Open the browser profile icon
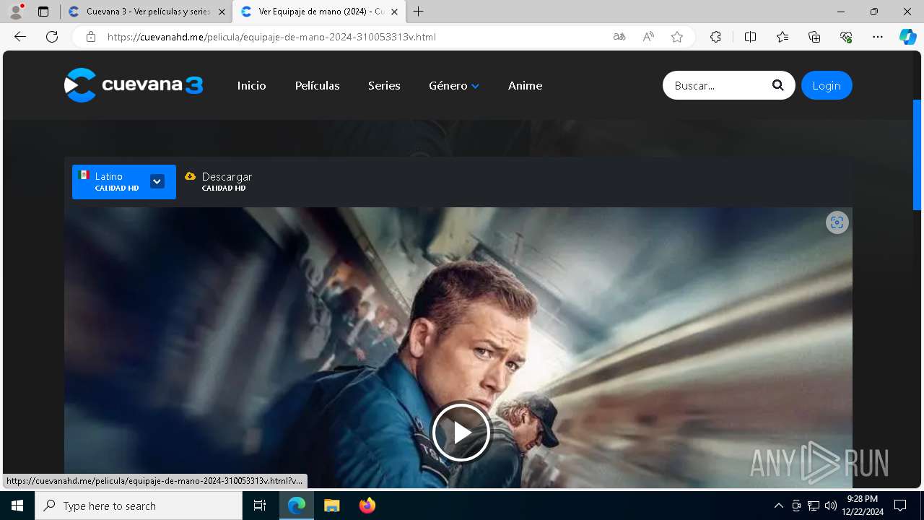The width and height of the screenshot is (924, 520). (16, 12)
